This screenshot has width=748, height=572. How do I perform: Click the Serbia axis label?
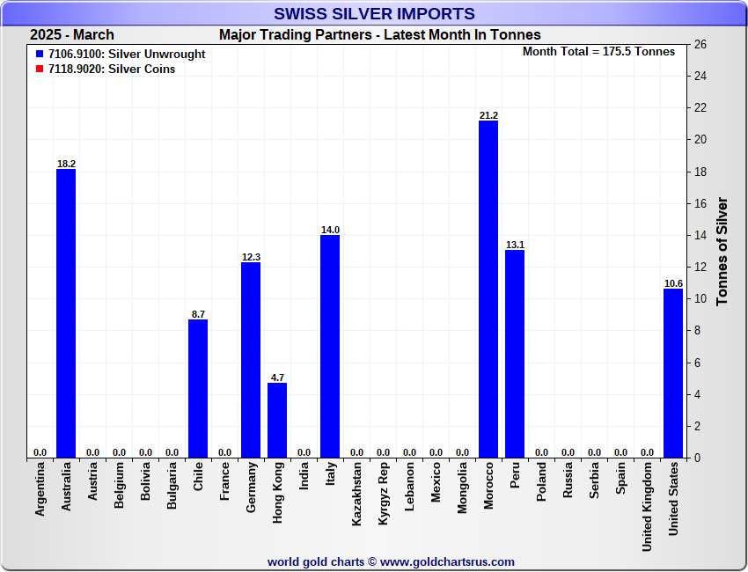[x=594, y=480]
